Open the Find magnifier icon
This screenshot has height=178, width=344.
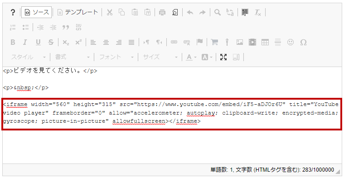coord(218,12)
